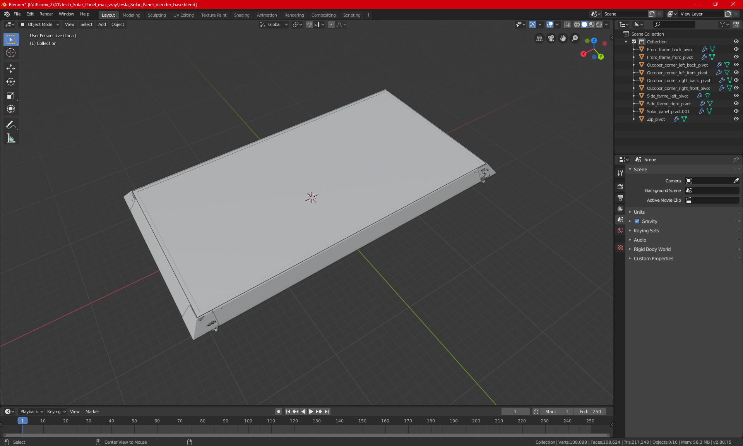Click the pan view hand icon
The image size is (743, 446).
[x=563, y=38]
